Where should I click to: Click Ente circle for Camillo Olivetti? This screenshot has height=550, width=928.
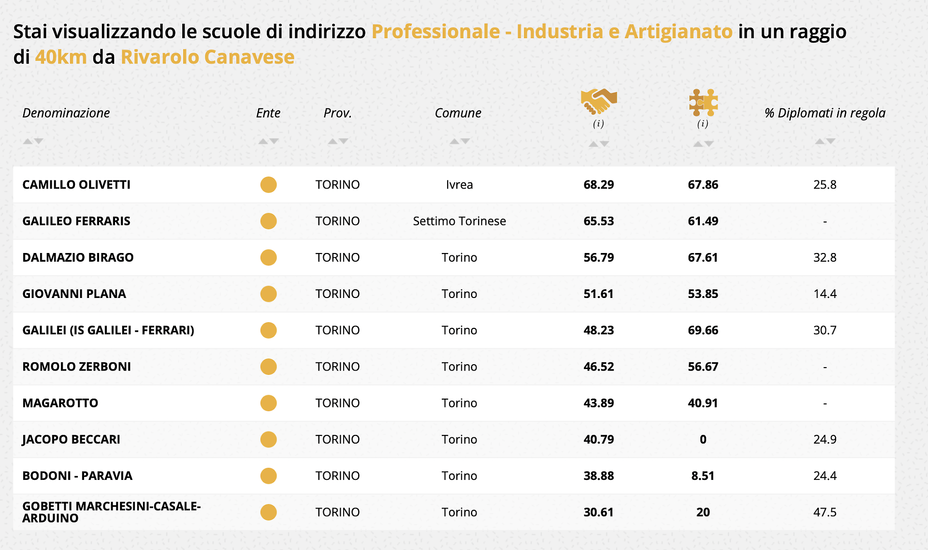(268, 185)
